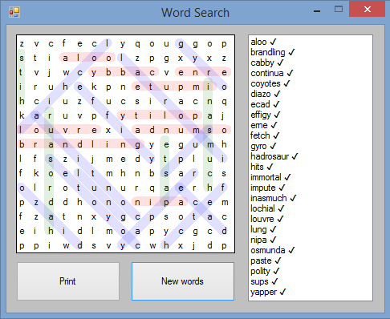
Task: Click the 'diazo' list entry
Action: coord(266,94)
